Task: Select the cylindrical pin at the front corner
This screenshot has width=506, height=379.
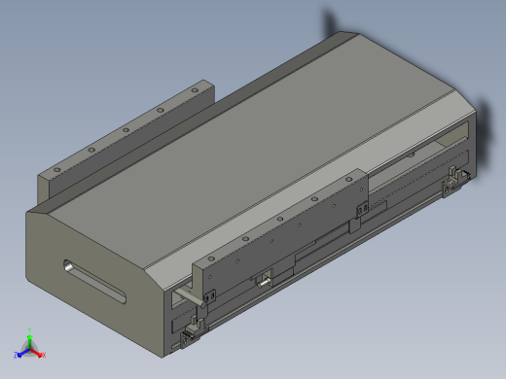Action: click(190, 297)
